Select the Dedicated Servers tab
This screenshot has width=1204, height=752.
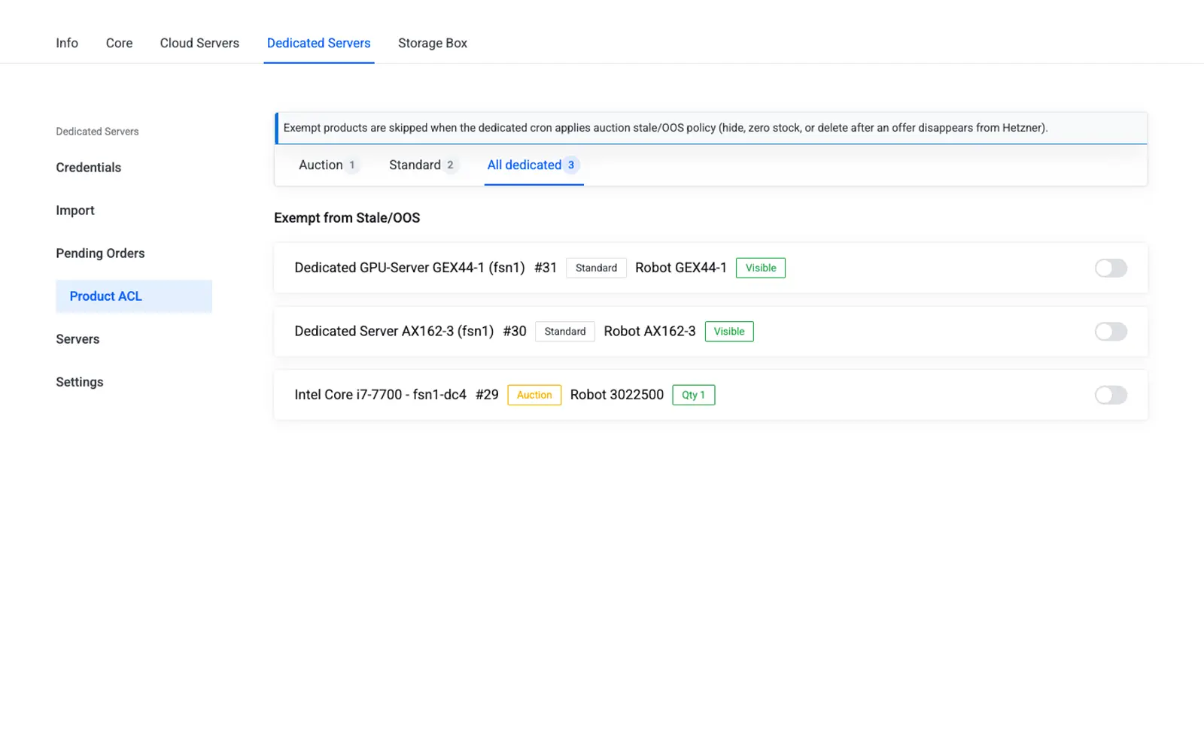[319, 43]
